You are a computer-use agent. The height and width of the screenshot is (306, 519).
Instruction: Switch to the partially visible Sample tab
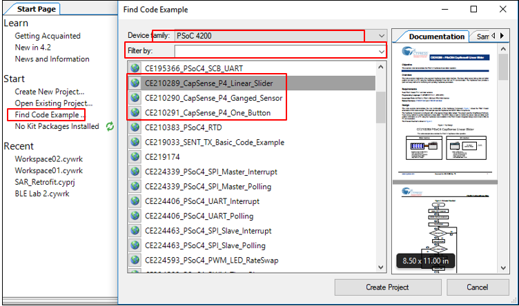click(482, 37)
